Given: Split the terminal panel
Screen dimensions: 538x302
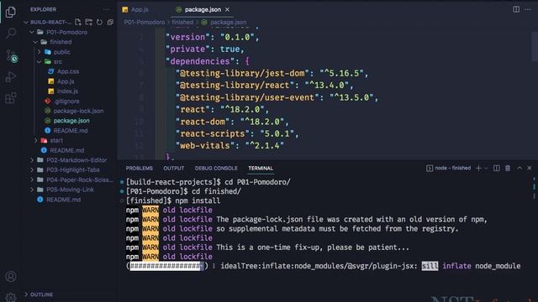Looking at the screenshot, I should tap(497, 168).
